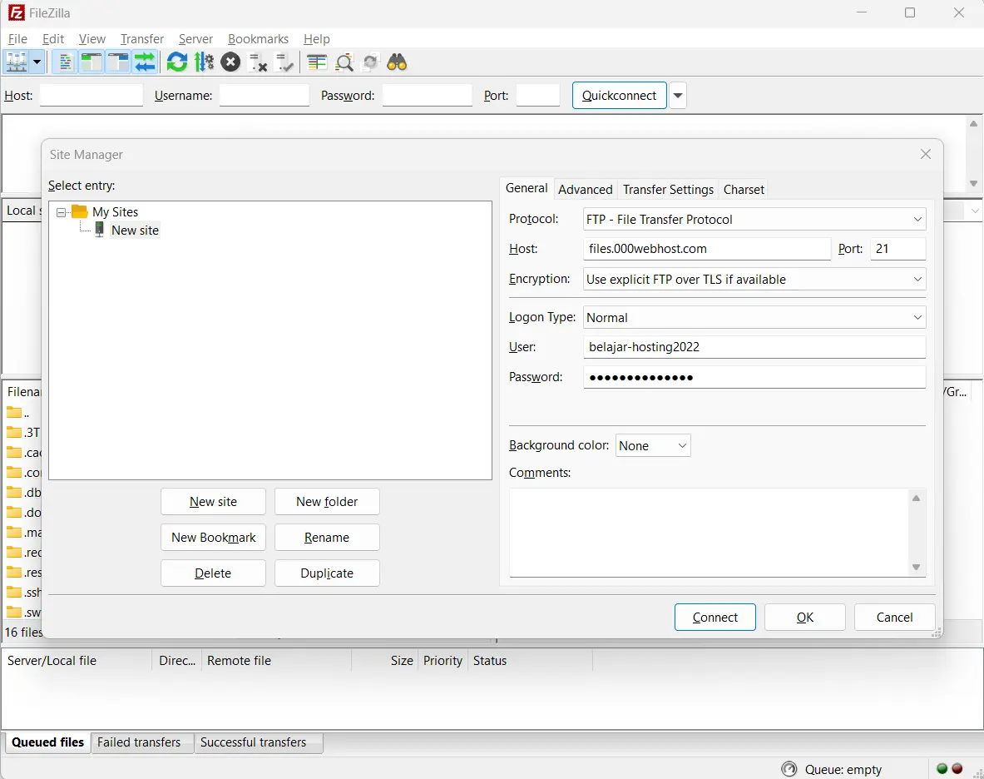The image size is (984, 779).
Task: Toggle message log display icon
Action: [65, 62]
